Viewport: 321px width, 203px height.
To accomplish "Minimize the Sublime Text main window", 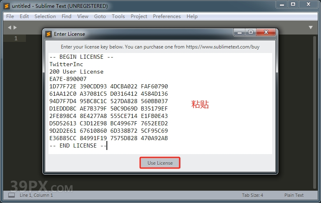I will point(282,4).
